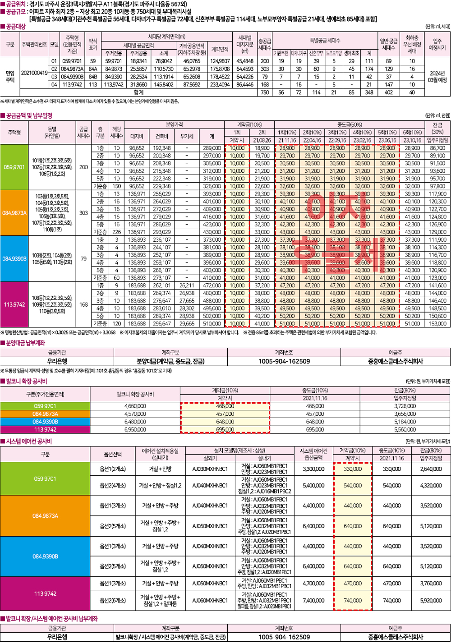Click total price '472,000'
The width and height of the screenshot is (451, 644).
click(212, 285)
